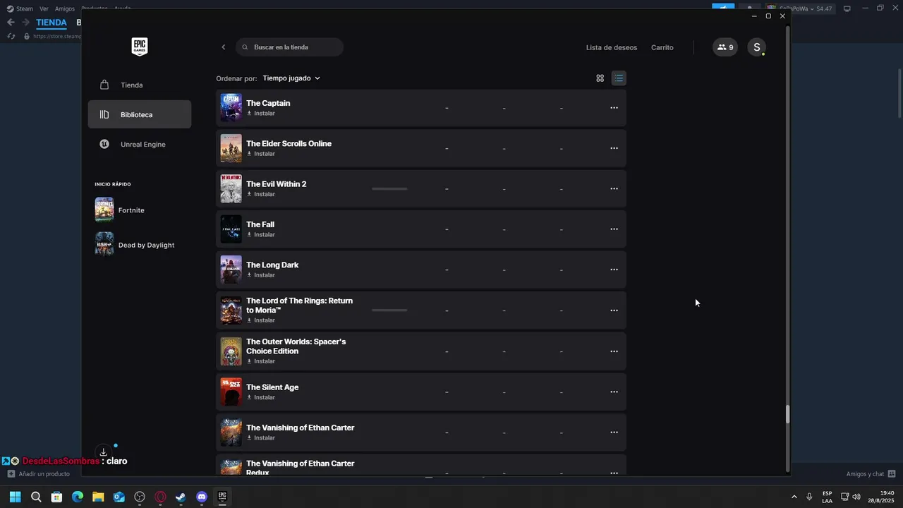Open options menu for The Long Dark

click(614, 270)
